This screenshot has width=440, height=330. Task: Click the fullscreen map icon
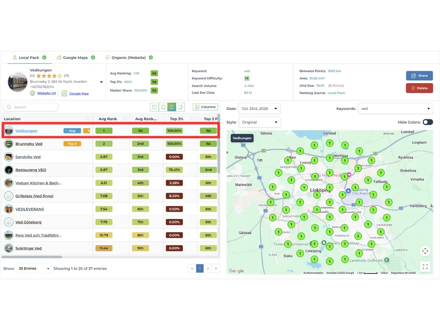click(425, 267)
